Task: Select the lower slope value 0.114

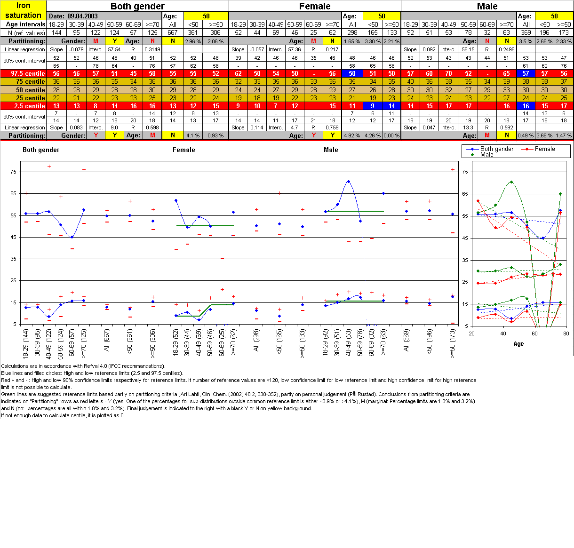Action: pos(257,127)
